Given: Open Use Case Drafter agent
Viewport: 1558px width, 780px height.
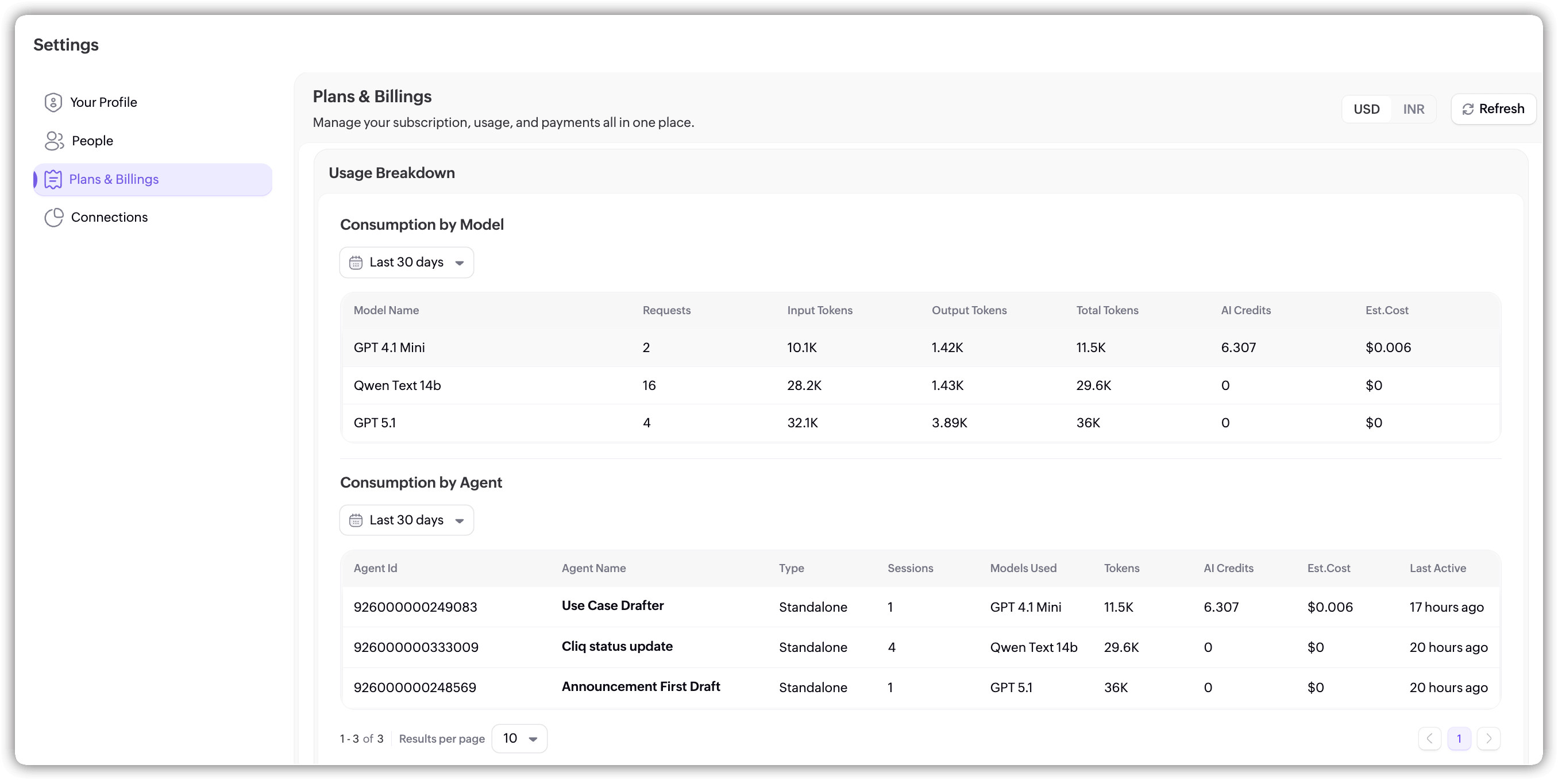Looking at the screenshot, I should click(612, 605).
